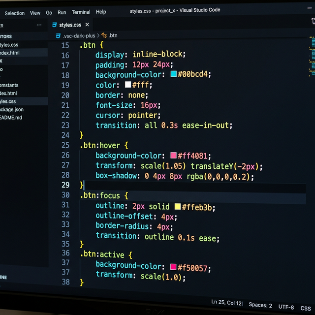Click the CSS file icon on styles.css tab
315x315 pixels.
pos(55,25)
